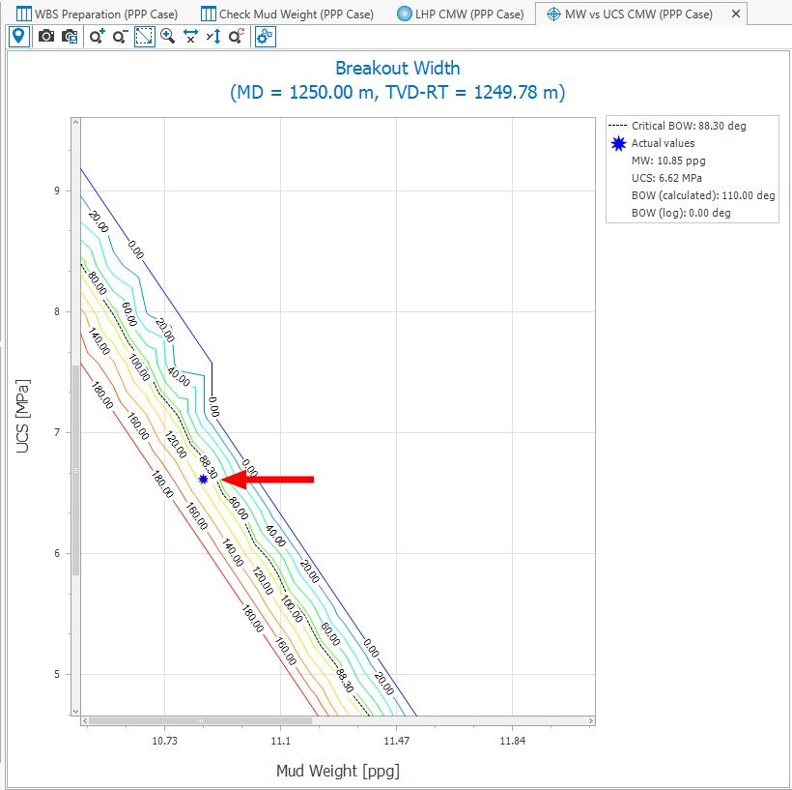Click the zoom in (plus) icon
Screen dimensions: 792x790
point(97,37)
